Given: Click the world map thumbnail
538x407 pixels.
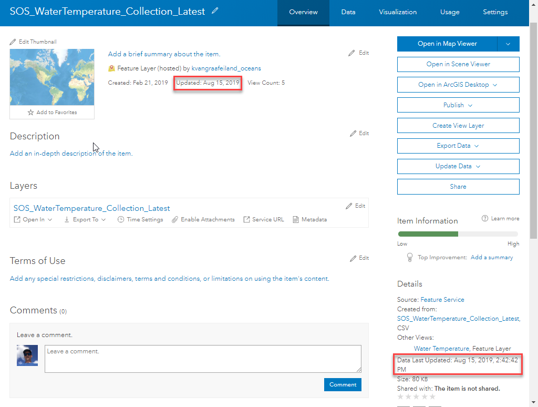Looking at the screenshot, I should [x=52, y=77].
